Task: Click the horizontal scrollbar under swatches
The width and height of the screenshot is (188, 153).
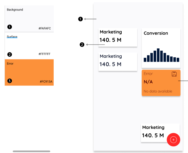Action: pos(32,151)
